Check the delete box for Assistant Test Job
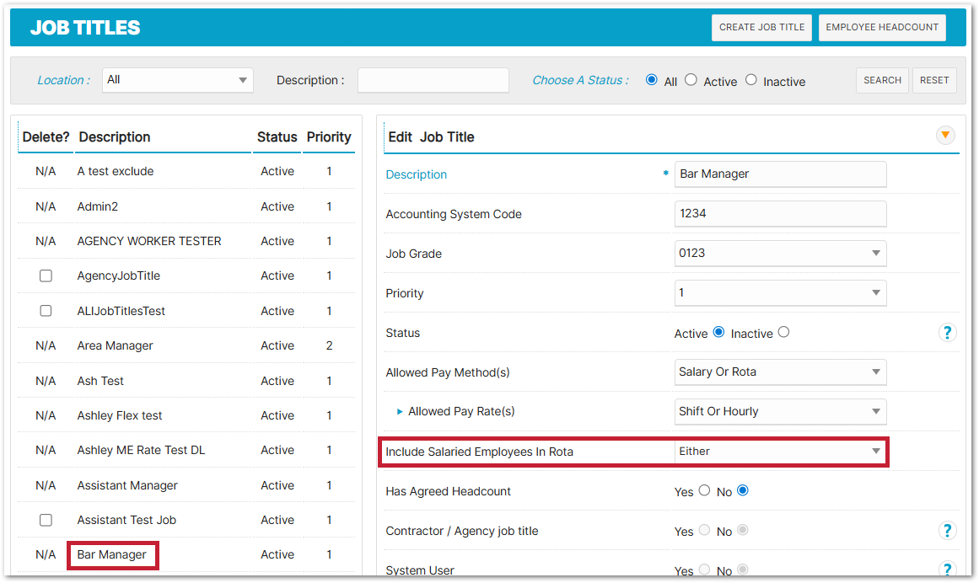This screenshot has width=979, height=583. point(46,520)
